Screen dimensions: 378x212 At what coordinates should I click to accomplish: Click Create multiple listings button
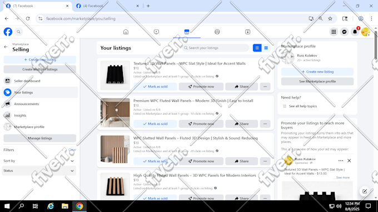tap(40, 69)
